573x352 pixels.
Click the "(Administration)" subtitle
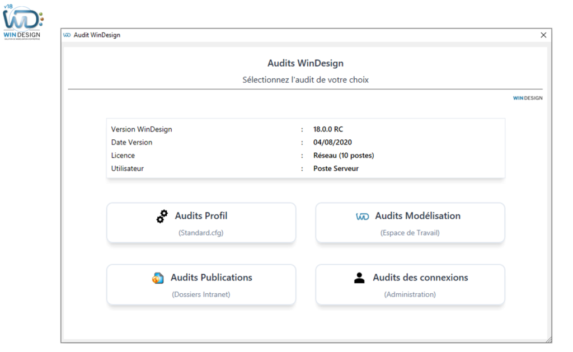coord(410,294)
